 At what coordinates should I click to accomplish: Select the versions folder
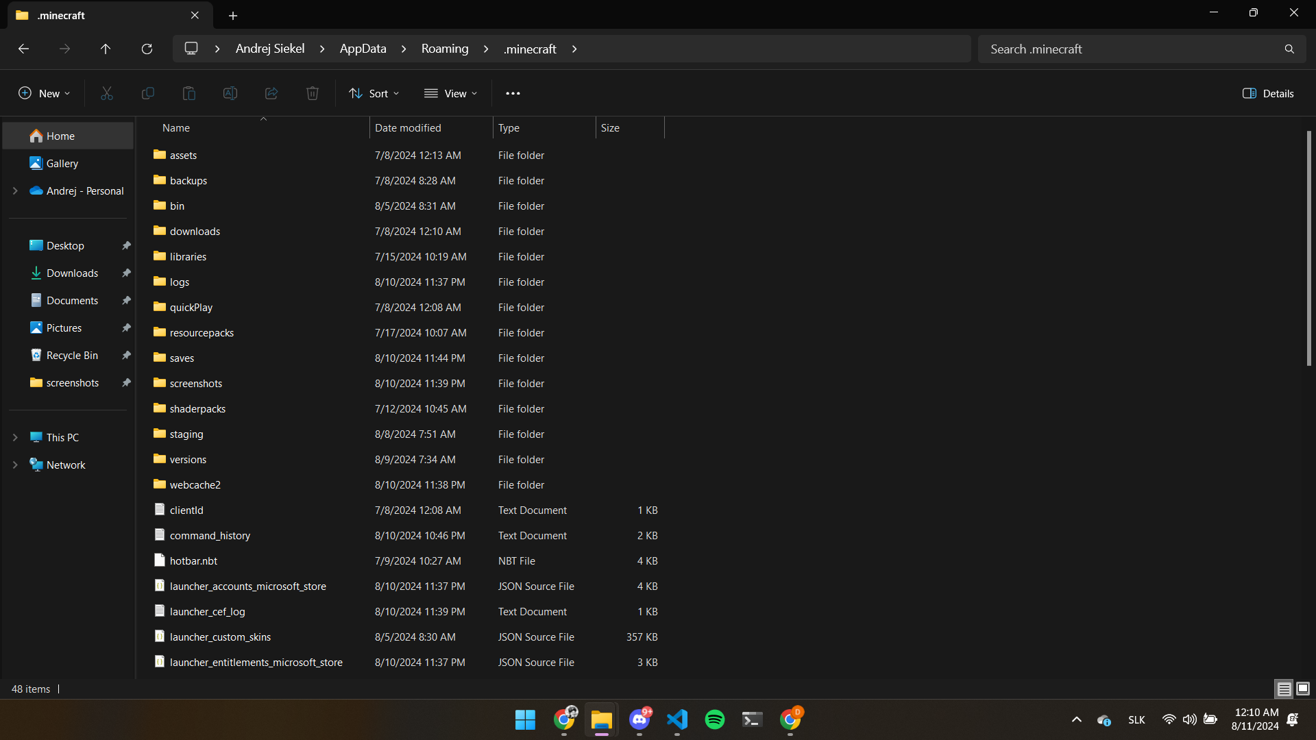point(404,460)
